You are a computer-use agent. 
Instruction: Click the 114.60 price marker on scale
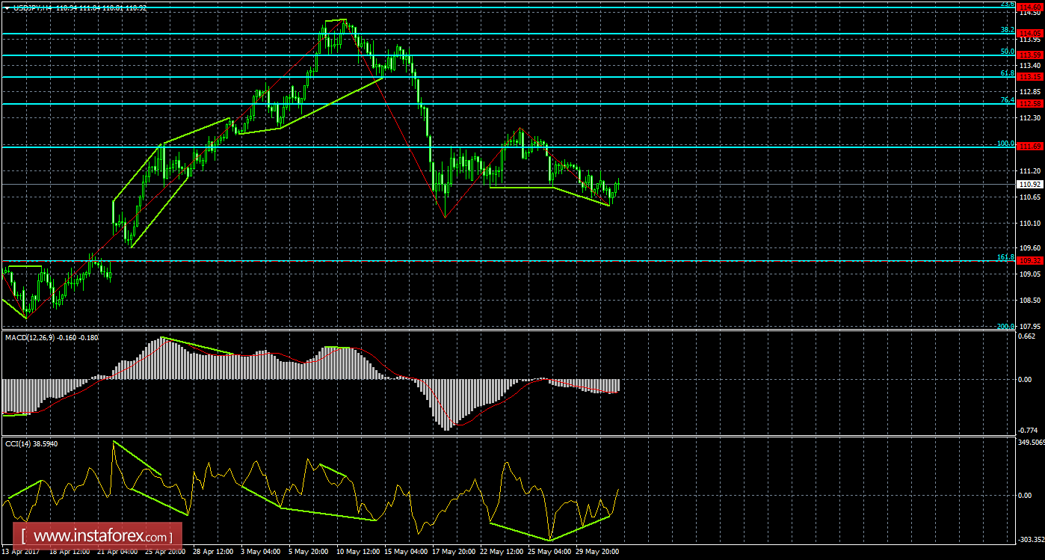[1029, 5]
